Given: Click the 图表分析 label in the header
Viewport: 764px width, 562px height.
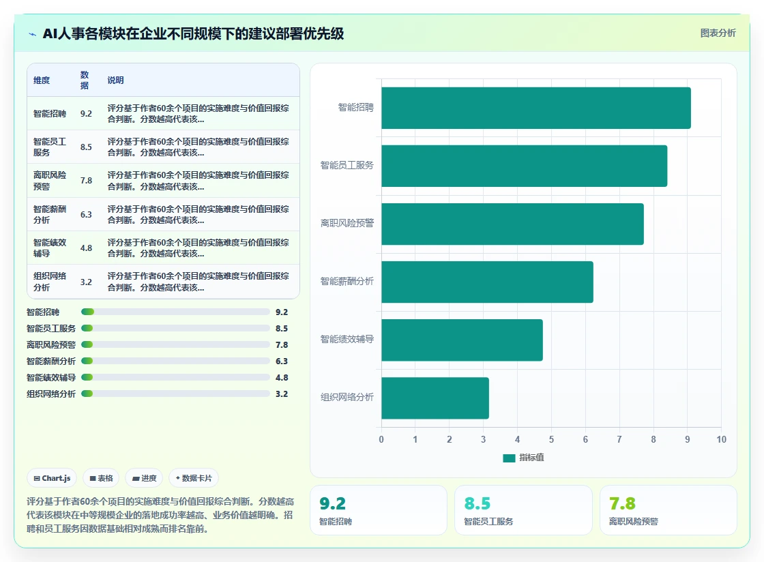Looking at the screenshot, I should 718,33.
